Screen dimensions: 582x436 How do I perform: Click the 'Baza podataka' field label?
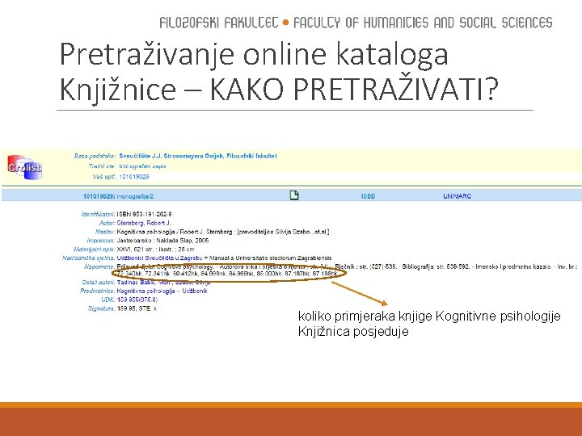[x=95, y=156]
